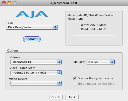The height and width of the screenshot is (101, 128).
Task: Click the File Size popup arrows
Action: 112,62
